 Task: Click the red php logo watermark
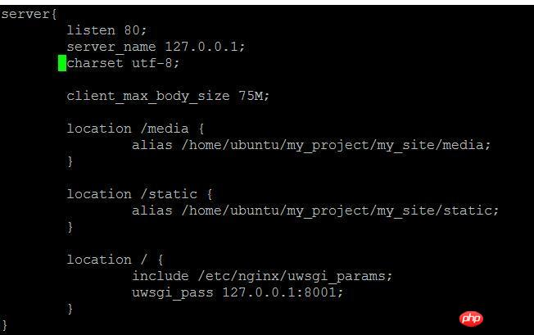(471, 319)
